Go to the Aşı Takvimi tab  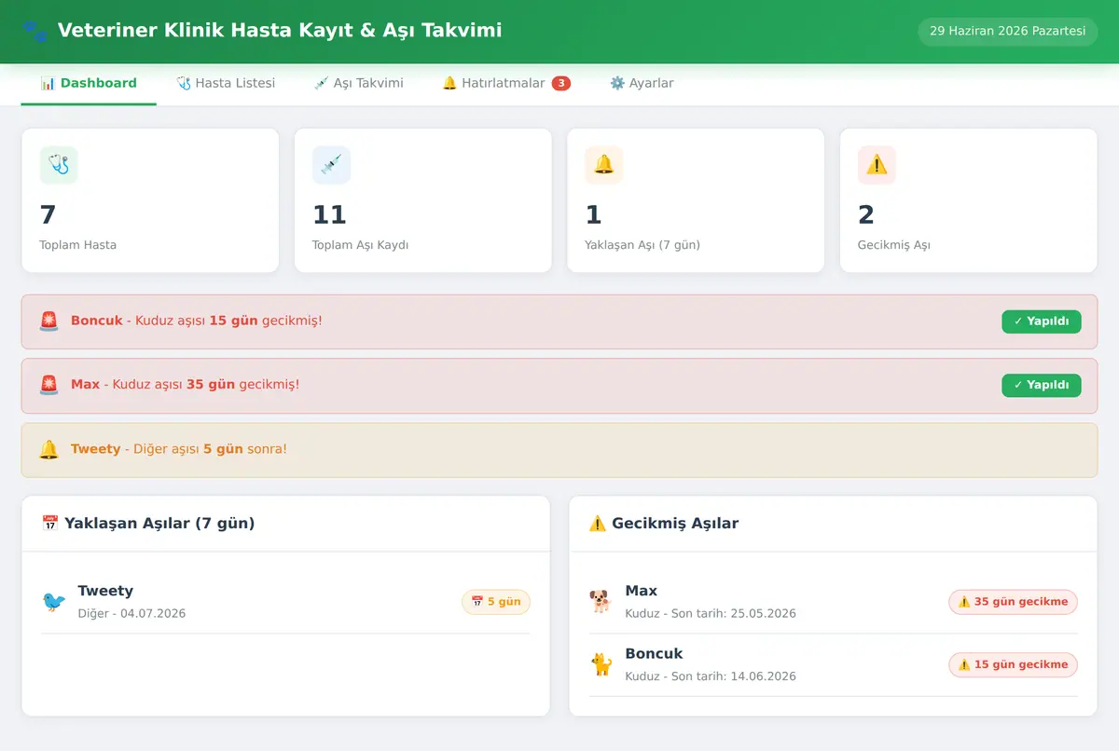click(x=359, y=84)
